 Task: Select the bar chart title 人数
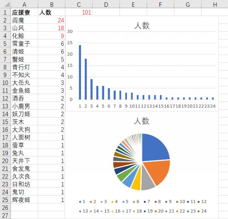click(x=141, y=25)
